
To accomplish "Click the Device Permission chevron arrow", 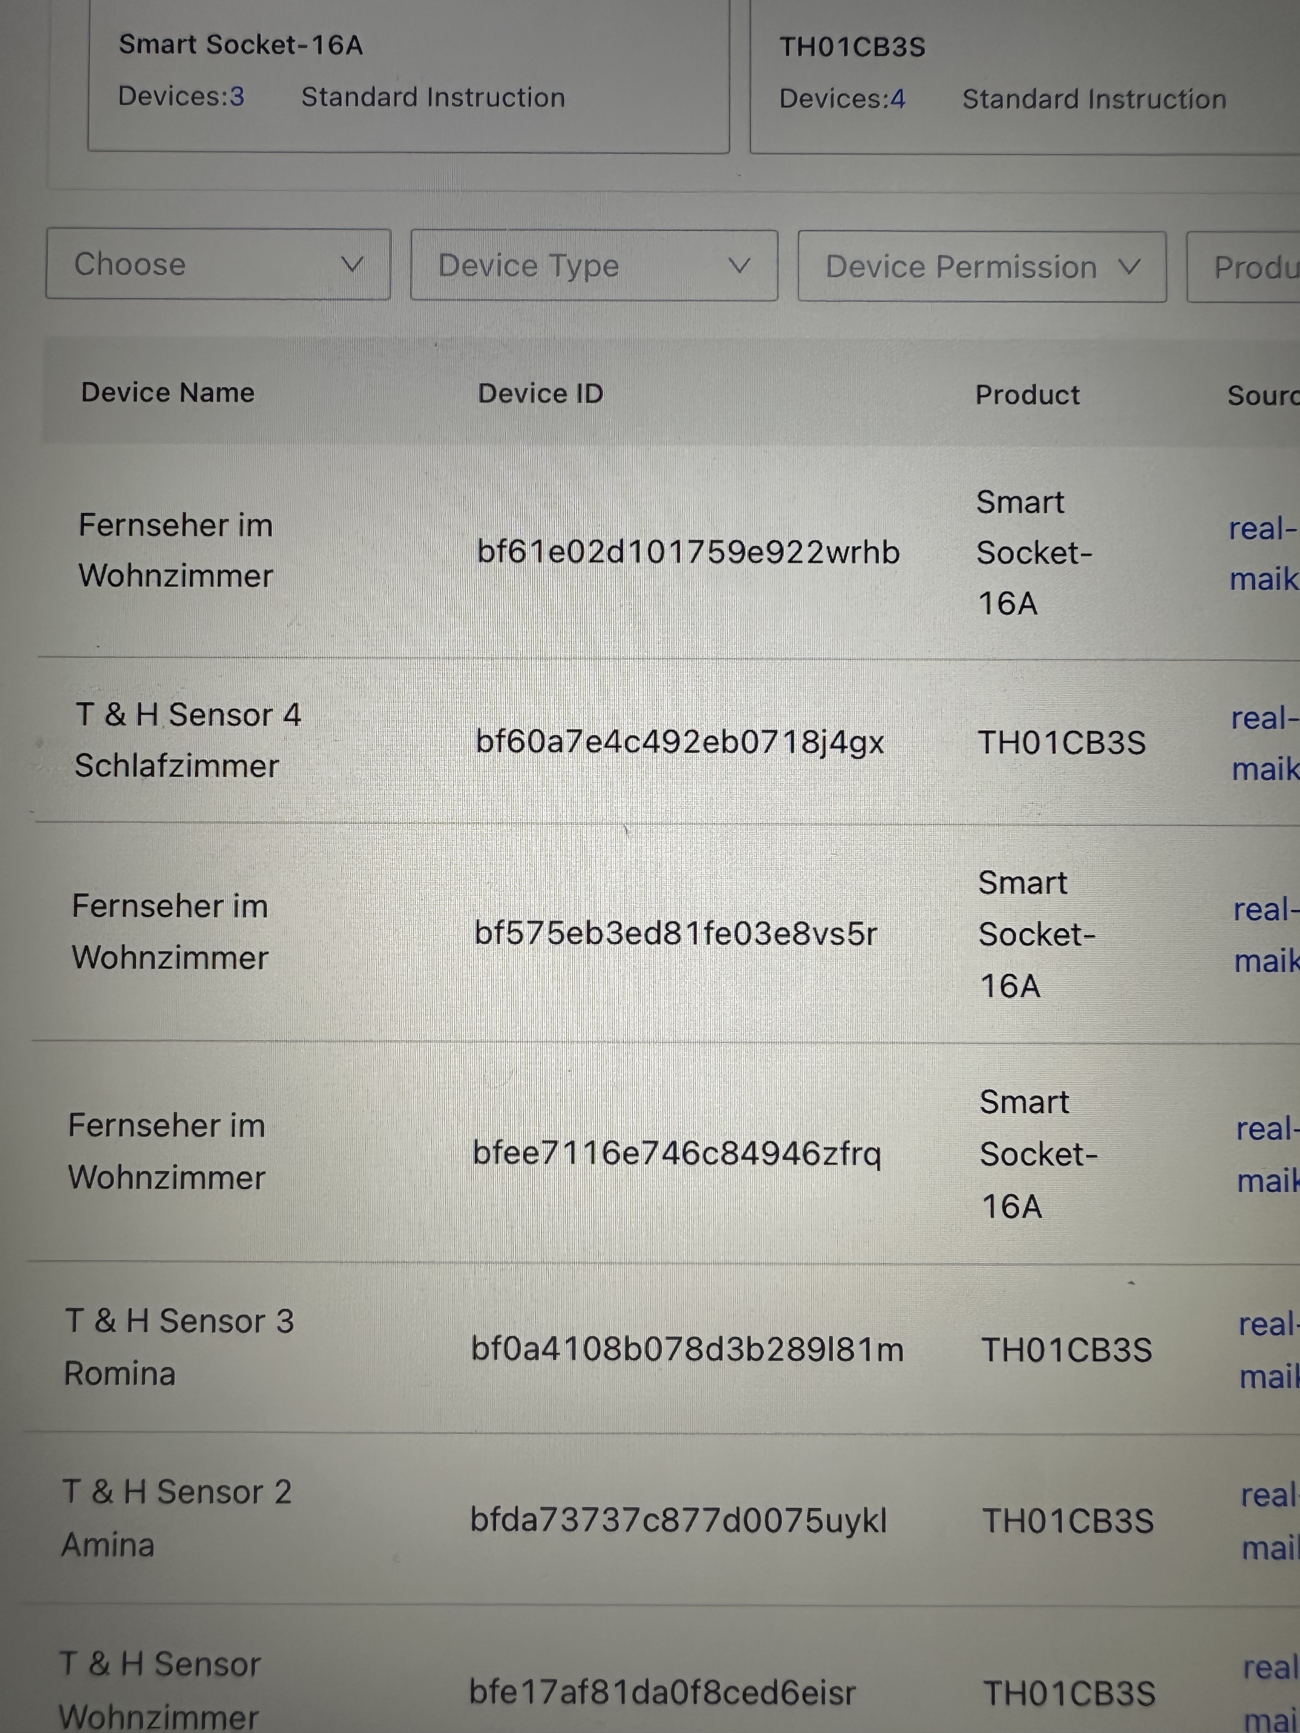I will point(1129,267).
